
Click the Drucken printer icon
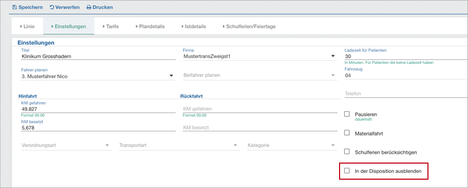pyautogui.click(x=88, y=7)
